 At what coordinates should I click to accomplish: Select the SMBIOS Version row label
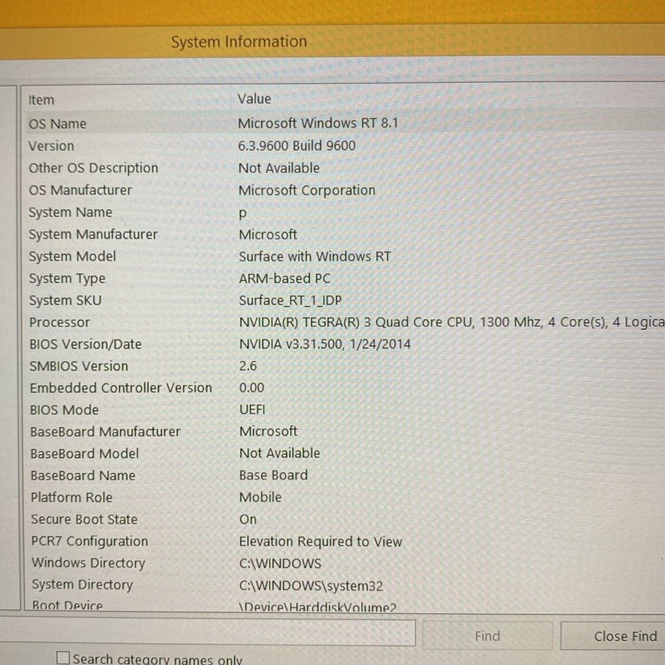coord(79,366)
